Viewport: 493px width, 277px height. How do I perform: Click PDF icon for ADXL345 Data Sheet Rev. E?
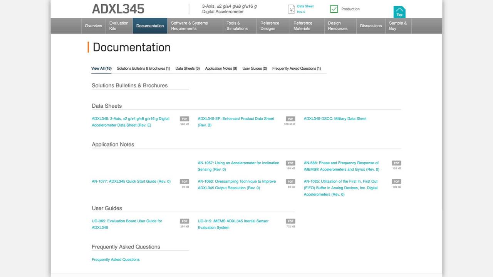pos(184,119)
